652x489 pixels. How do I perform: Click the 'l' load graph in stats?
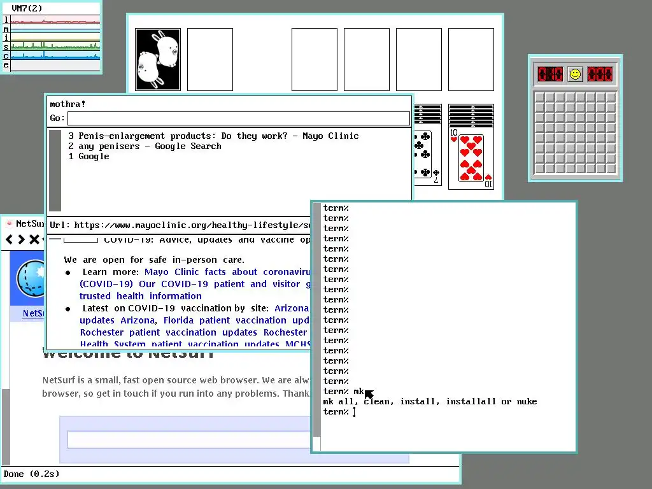pyautogui.click(x=55, y=20)
